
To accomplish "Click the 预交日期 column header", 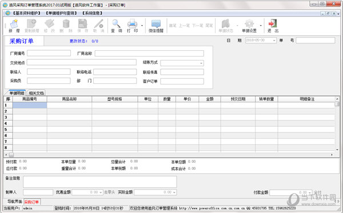I will tap(238, 99).
